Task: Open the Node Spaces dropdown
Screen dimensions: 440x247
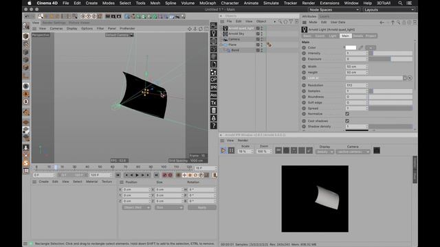Action: [333, 10]
